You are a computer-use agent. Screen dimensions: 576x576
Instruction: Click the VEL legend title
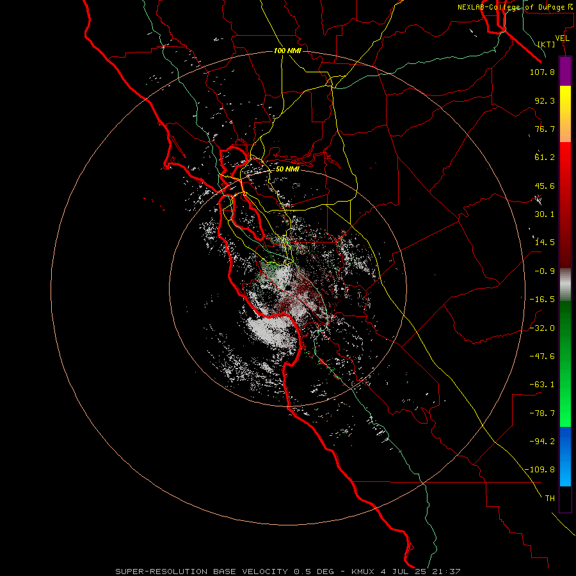pos(562,38)
